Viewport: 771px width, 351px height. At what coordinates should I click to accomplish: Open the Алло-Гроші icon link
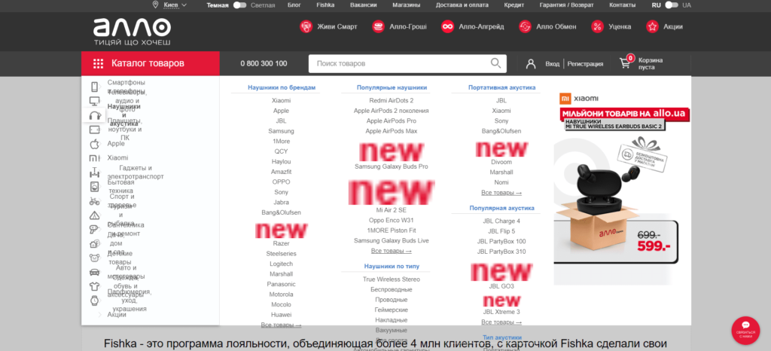tap(378, 26)
